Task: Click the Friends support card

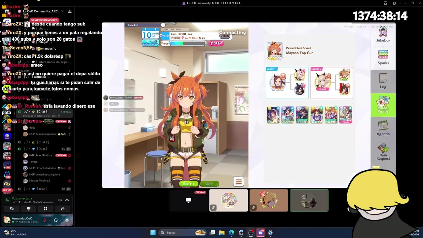Action: (x=346, y=115)
